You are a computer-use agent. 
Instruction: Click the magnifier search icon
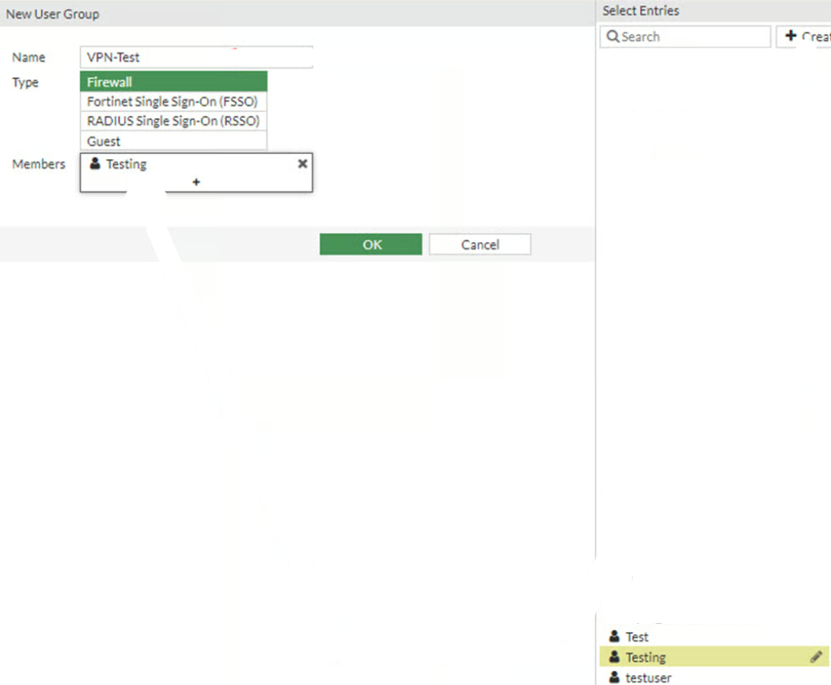coord(613,37)
